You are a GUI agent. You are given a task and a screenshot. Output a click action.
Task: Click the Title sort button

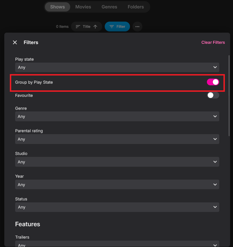coord(86,26)
